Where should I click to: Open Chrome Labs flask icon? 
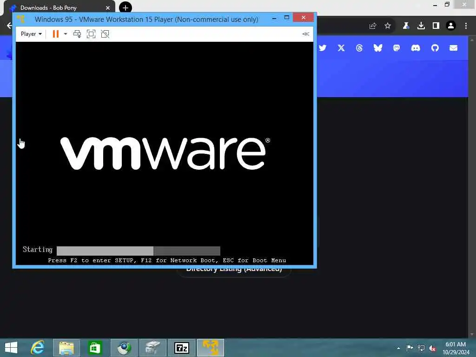[406, 26]
